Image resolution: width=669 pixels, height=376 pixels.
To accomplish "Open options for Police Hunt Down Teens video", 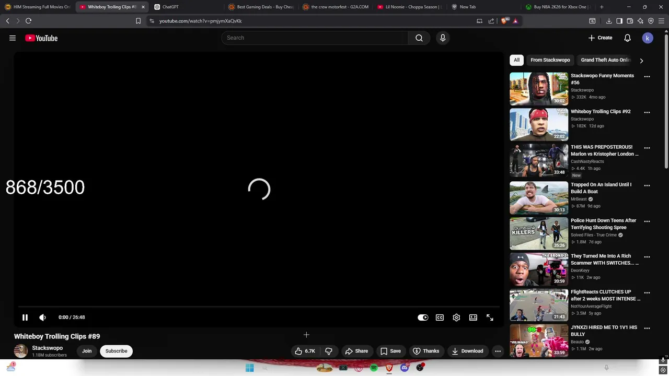I will click(647, 221).
